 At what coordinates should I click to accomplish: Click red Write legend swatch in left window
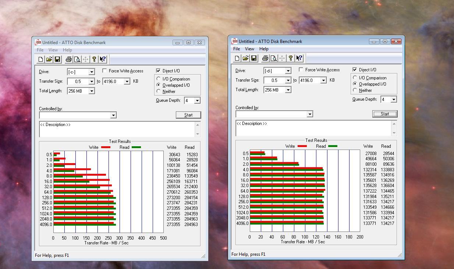pyautogui.click(x=106, y=147)
